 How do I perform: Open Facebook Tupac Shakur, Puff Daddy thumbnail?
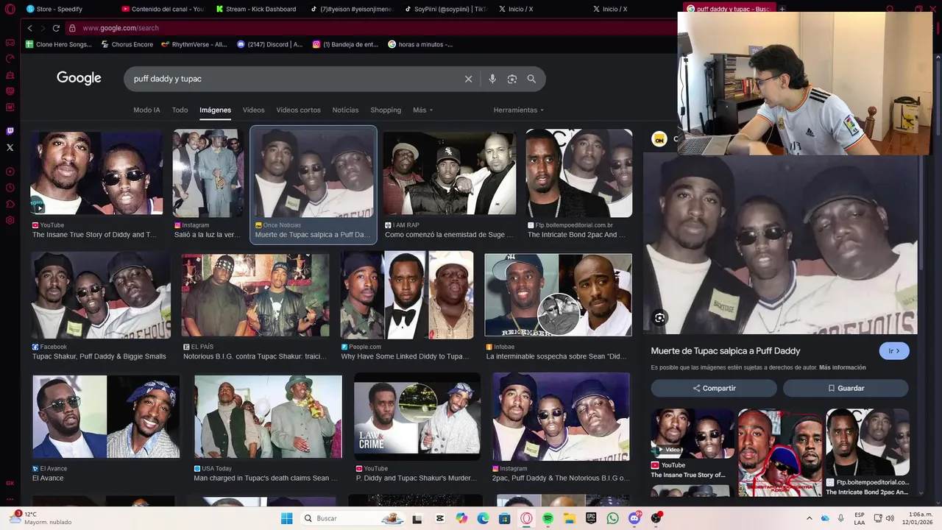101,295
